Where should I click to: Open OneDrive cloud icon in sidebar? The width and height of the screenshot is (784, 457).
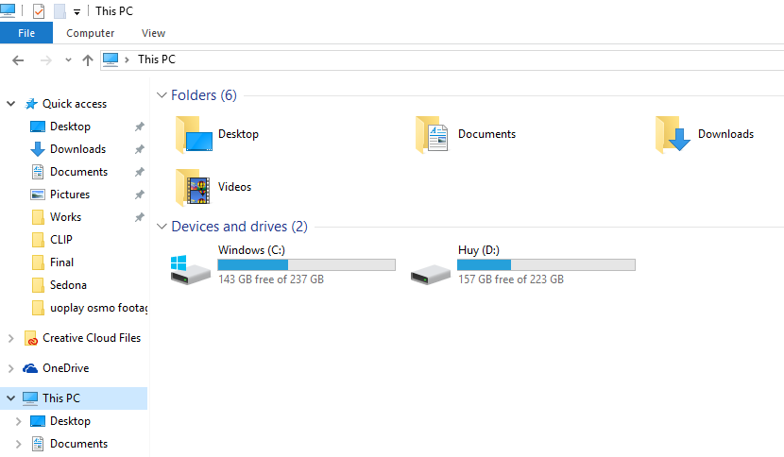[x=30, y=368]
